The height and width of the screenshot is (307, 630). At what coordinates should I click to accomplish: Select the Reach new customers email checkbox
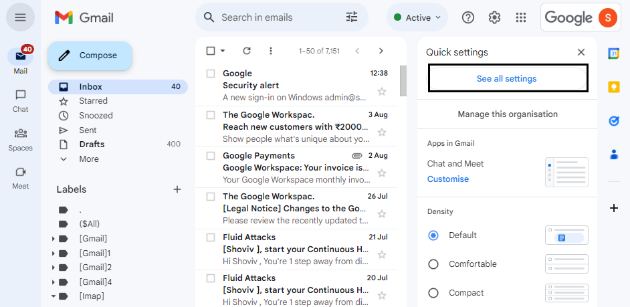[x=211, y=115]
